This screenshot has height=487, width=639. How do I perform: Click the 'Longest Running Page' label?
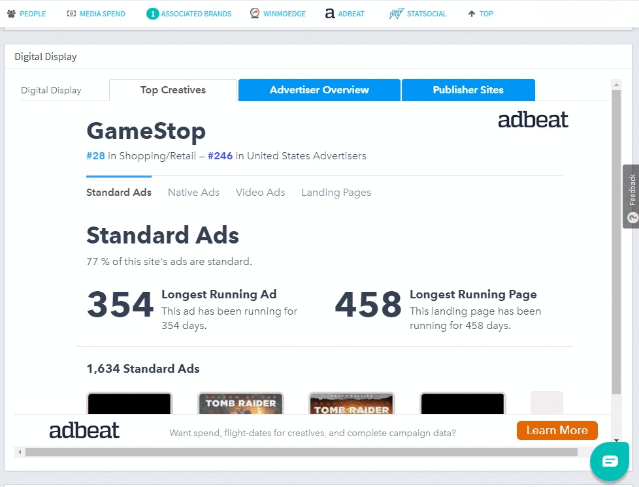click(x=473, y=294)
